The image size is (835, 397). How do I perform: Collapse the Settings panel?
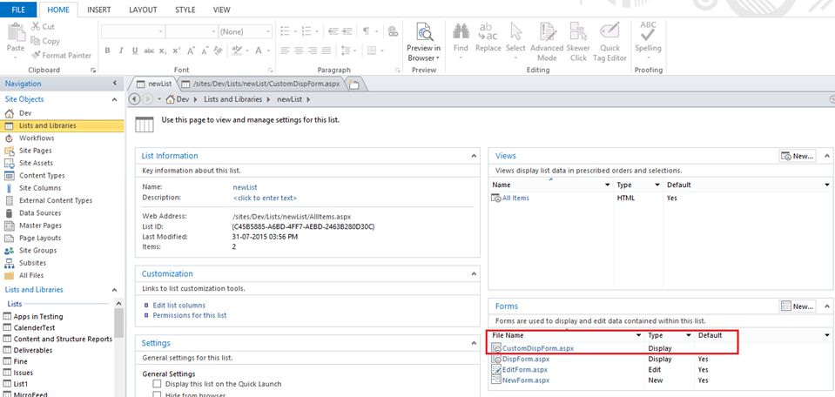coord(474,343)
